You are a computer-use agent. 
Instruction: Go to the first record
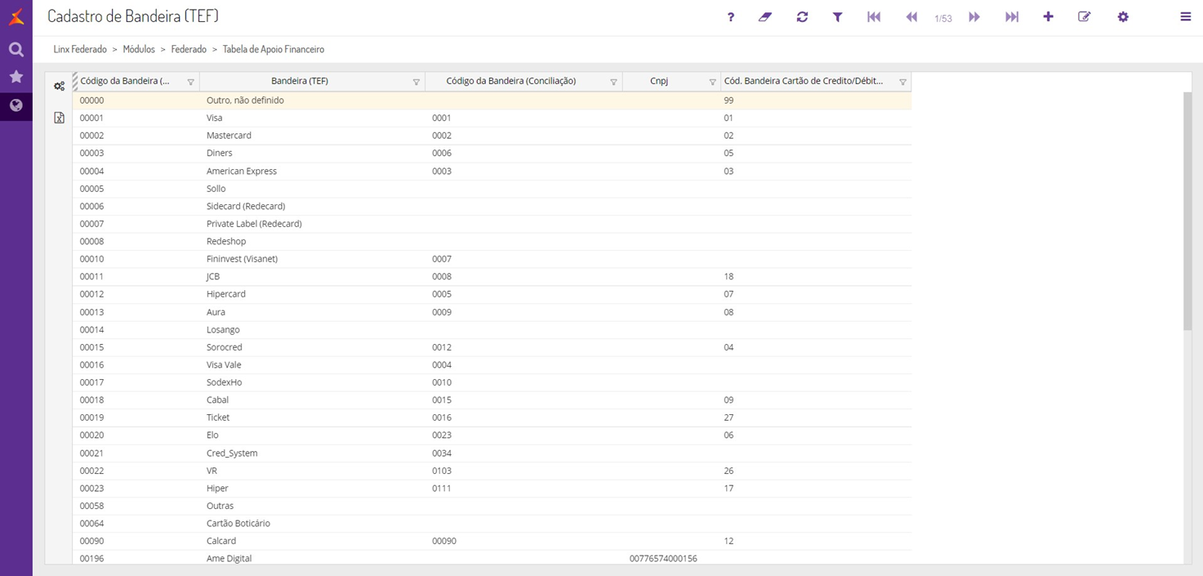click(874, 17)
